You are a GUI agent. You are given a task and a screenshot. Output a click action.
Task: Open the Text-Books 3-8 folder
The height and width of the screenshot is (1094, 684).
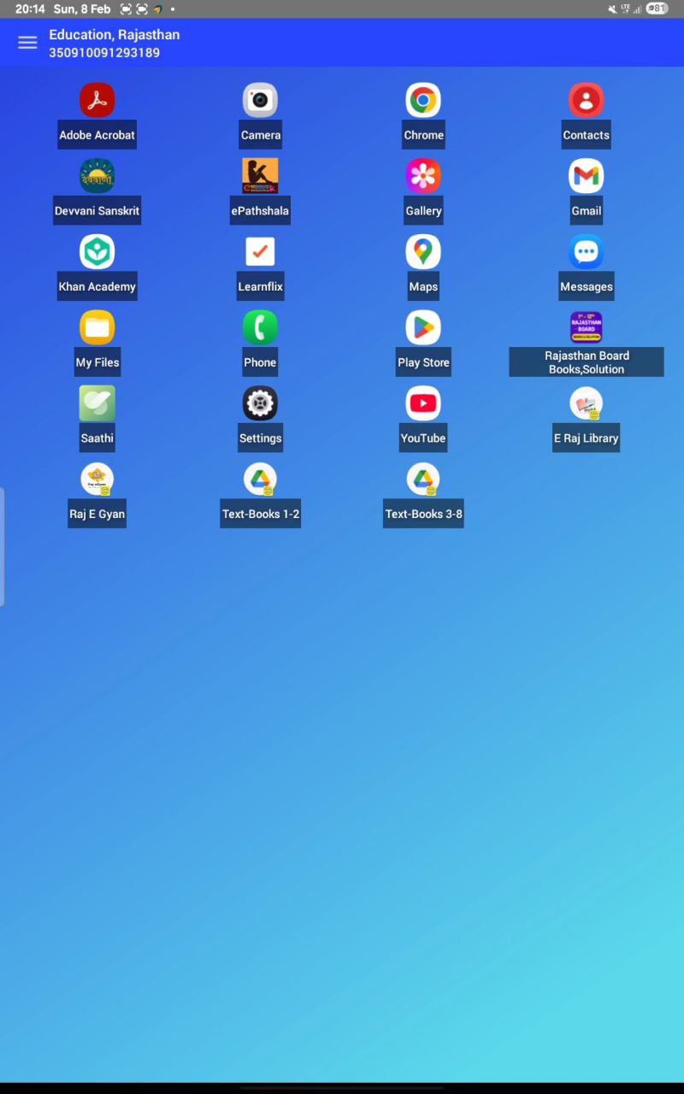tap(423, 479)
